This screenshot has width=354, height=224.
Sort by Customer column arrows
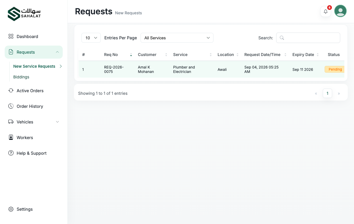[x=166, y=55]
